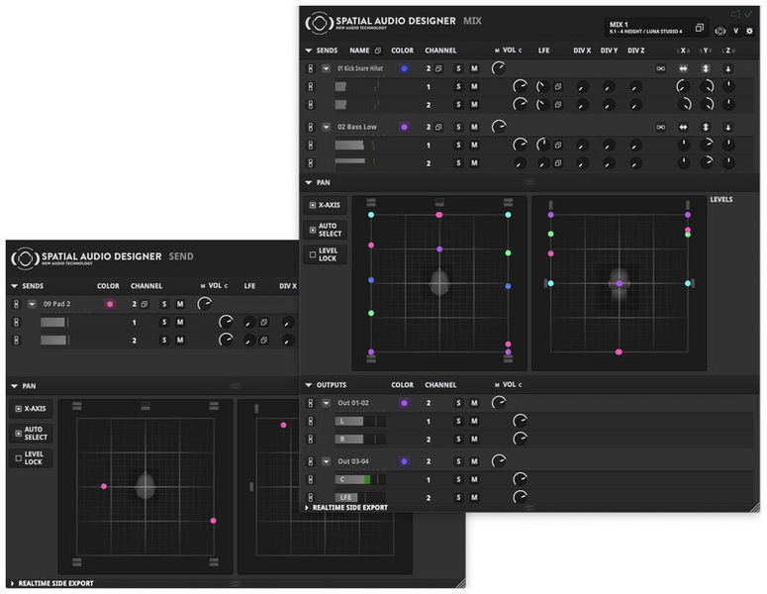Enable LEVEL LOCK in Mix window
Viewport: 767px width, 594px height.
313,254
